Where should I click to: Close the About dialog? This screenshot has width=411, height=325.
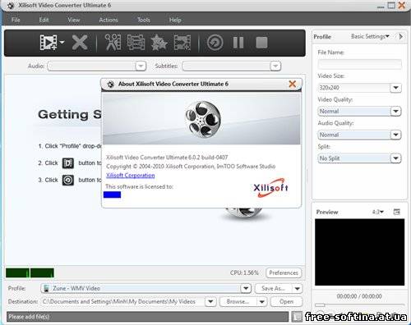293,84
